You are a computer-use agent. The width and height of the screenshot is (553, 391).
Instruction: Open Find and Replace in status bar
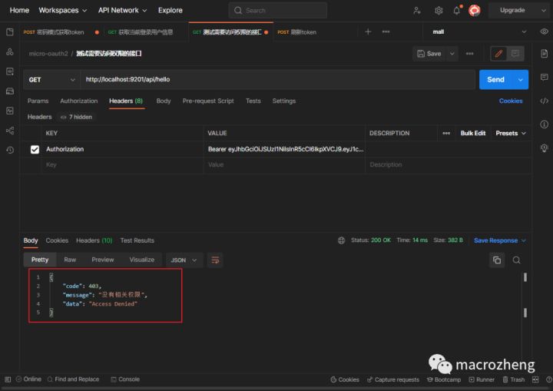coord(74,379)
